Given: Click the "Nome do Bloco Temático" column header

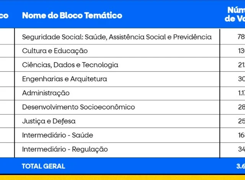Looking at the screenshot, I should 72,15.
